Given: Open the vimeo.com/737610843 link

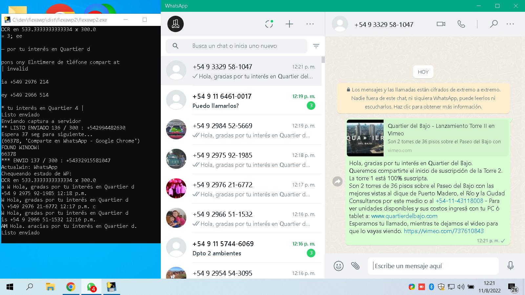Looking at the screenshot, I should tap(444, 231).
